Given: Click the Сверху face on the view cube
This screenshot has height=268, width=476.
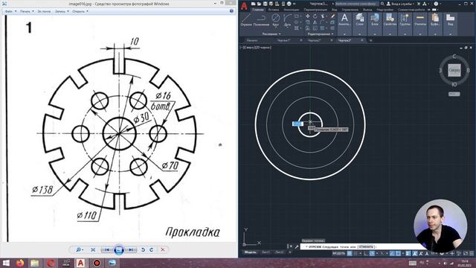Looking at the screenshot, I should pos(454,70).
